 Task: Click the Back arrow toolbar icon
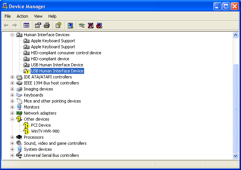tap(6, 25)
